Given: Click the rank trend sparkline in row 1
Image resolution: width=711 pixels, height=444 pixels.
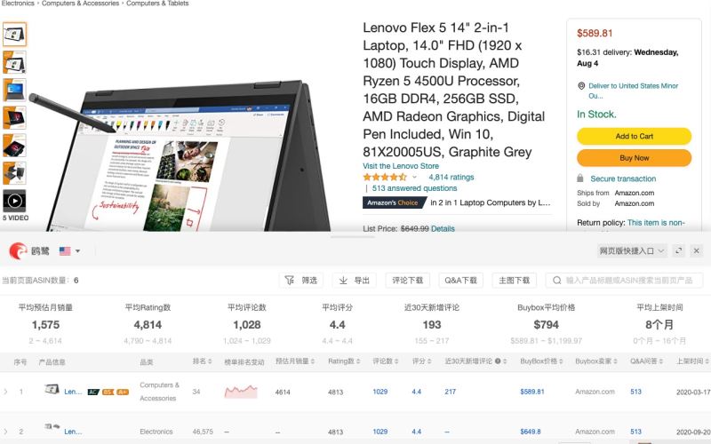Looking at the screenshot, I should (241, 392).
